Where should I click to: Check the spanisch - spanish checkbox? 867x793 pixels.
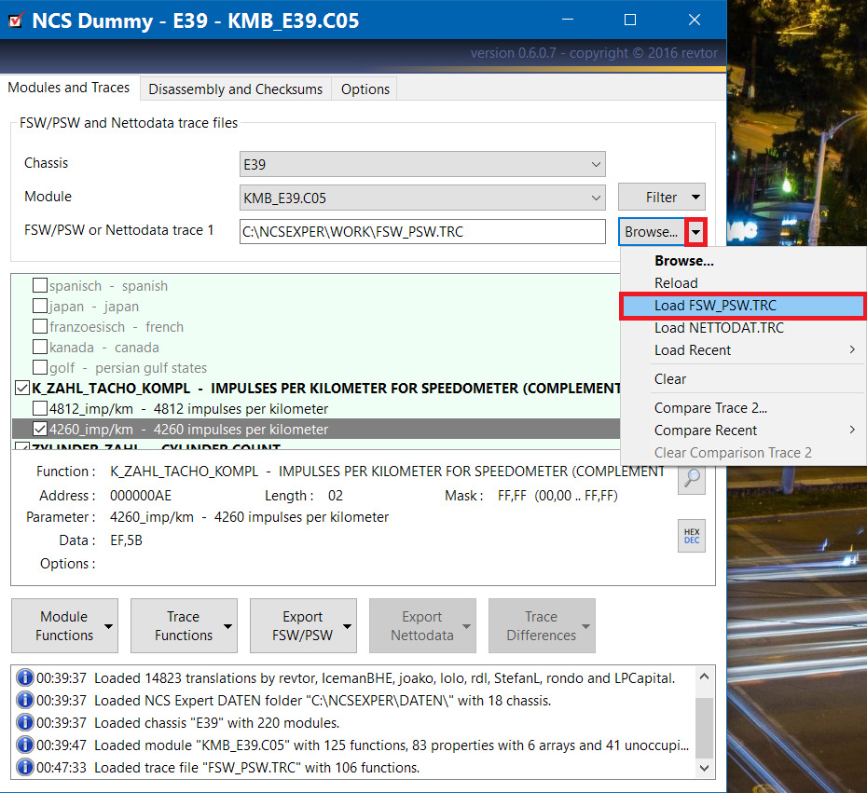coord(40,286)
